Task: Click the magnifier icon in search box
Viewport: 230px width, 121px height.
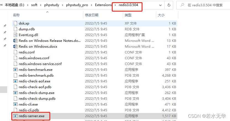Action: click(182, 5)
